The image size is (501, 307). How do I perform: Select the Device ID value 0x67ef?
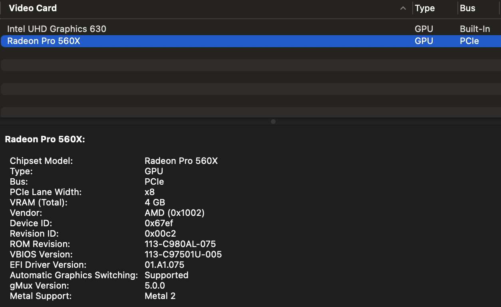click(x=159, y=223)
